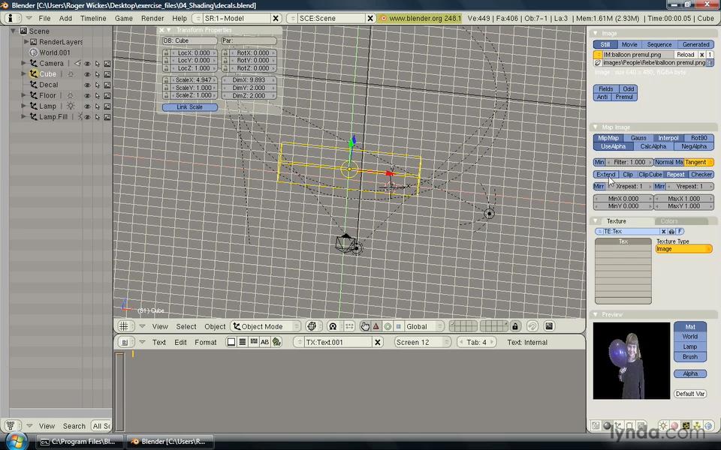
Task: Open the Object context icon in buttons header
Action: pos(618,426)
